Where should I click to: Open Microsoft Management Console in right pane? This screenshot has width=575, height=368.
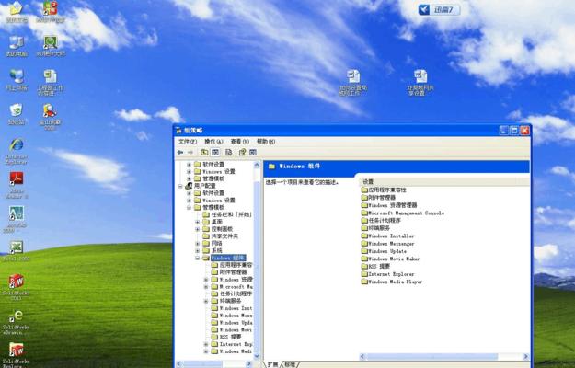coord(403,213)
